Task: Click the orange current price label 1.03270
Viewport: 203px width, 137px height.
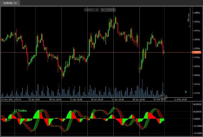Action: (x=196, y=52)
